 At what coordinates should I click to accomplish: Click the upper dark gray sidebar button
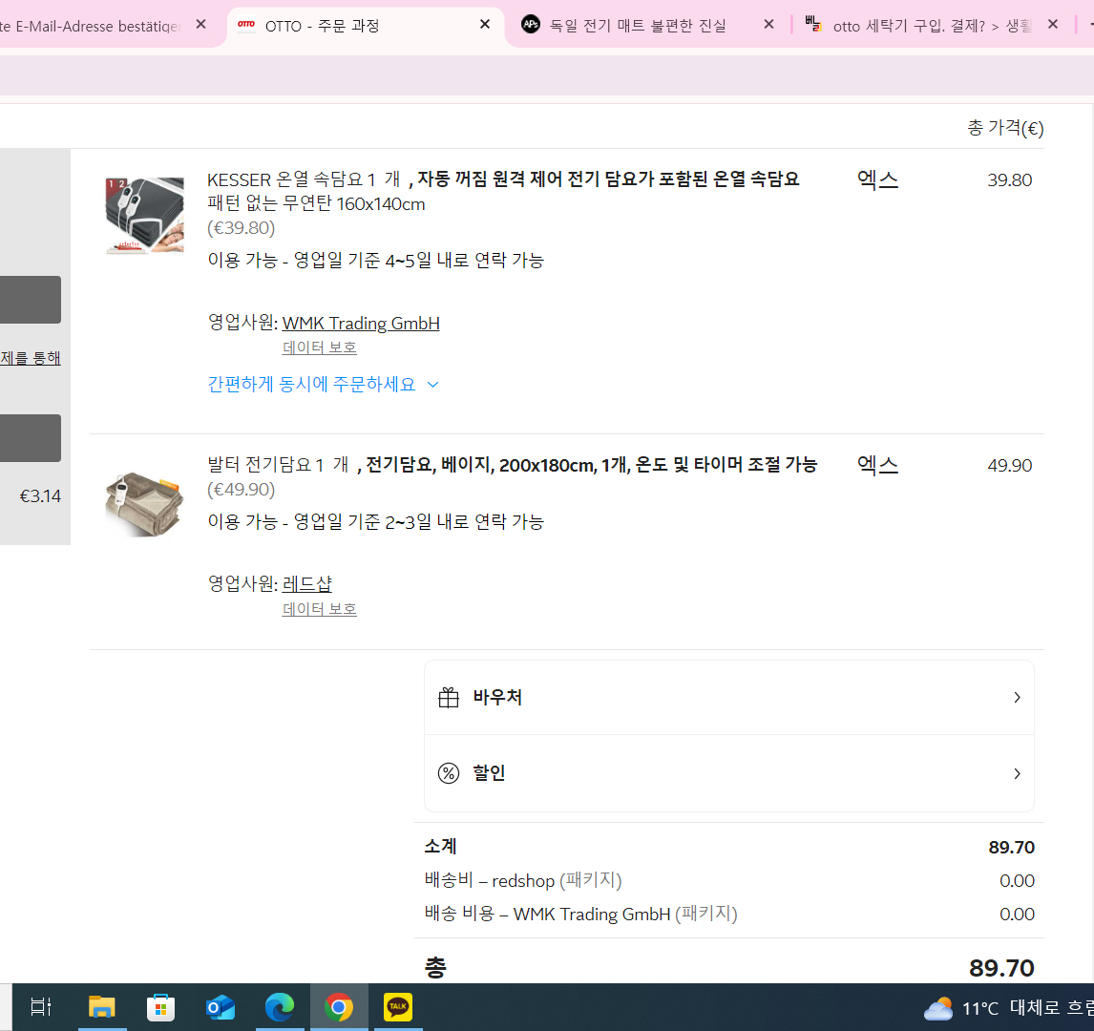click(31, 300)
